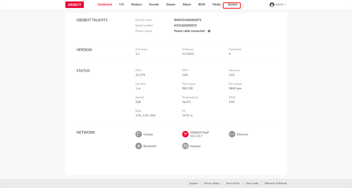Image resolution: width=352 pixels, height=188 pixels.
Task: Open the Warranty & Refund link
Action: pos(276,183)
